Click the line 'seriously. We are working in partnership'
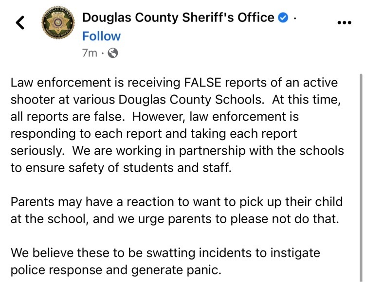Viewport: 365px width, 282px height. coord(177,151)
